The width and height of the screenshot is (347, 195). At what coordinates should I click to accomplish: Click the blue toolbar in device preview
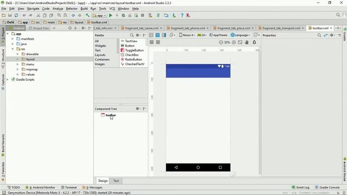pos(198,73)
